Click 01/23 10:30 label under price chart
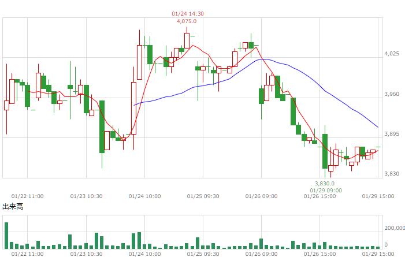Viewport: 405px width, 257px height. pos(86,196)
